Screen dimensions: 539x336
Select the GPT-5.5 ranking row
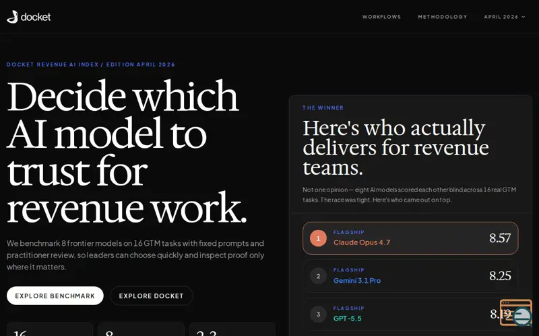click(x=410, y=314)
